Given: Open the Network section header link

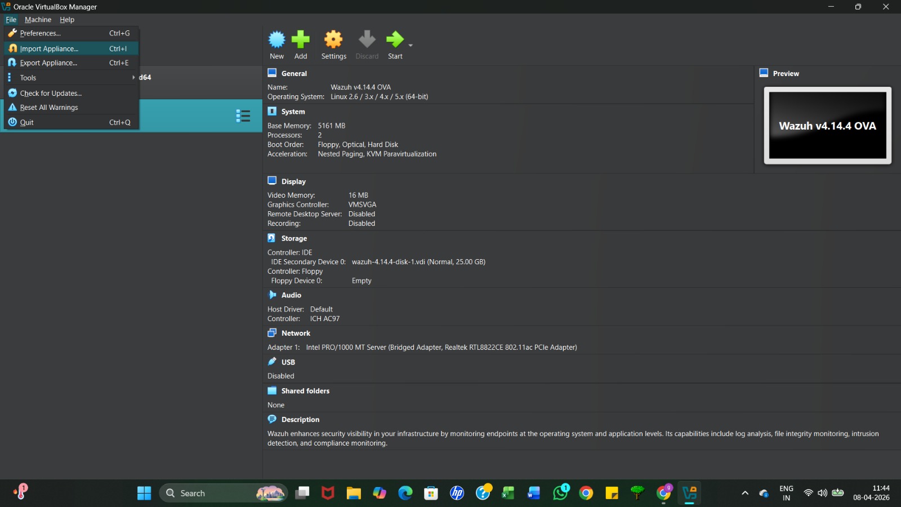Looking at the screenshot, I should [x=296, y=333].
